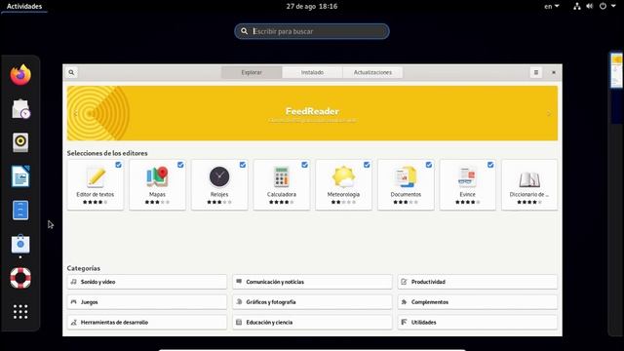Open the Files manager dock icon

coord(20,211)
